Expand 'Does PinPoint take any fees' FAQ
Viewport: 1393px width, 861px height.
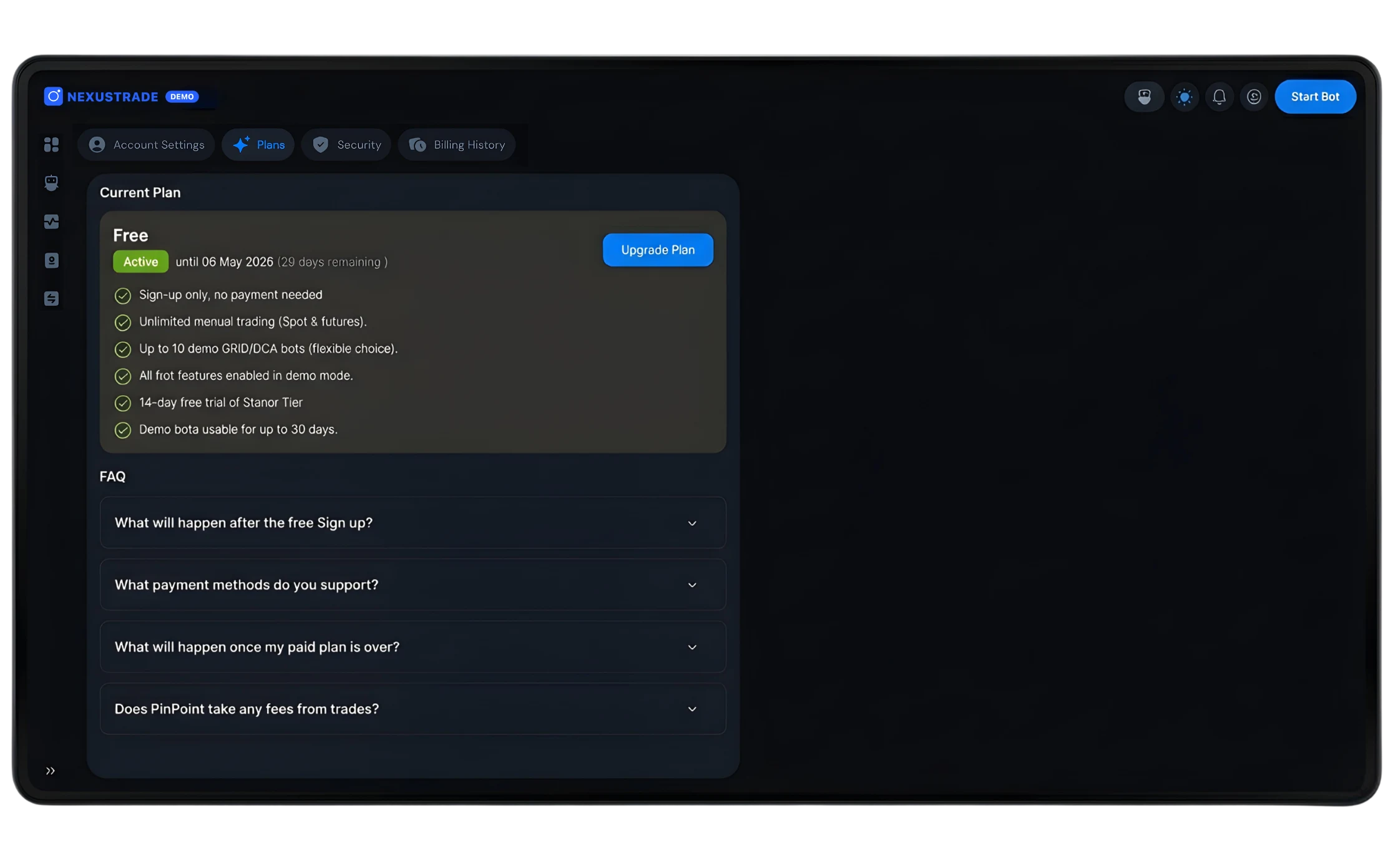pyautogui.click(x=413, y=709)
